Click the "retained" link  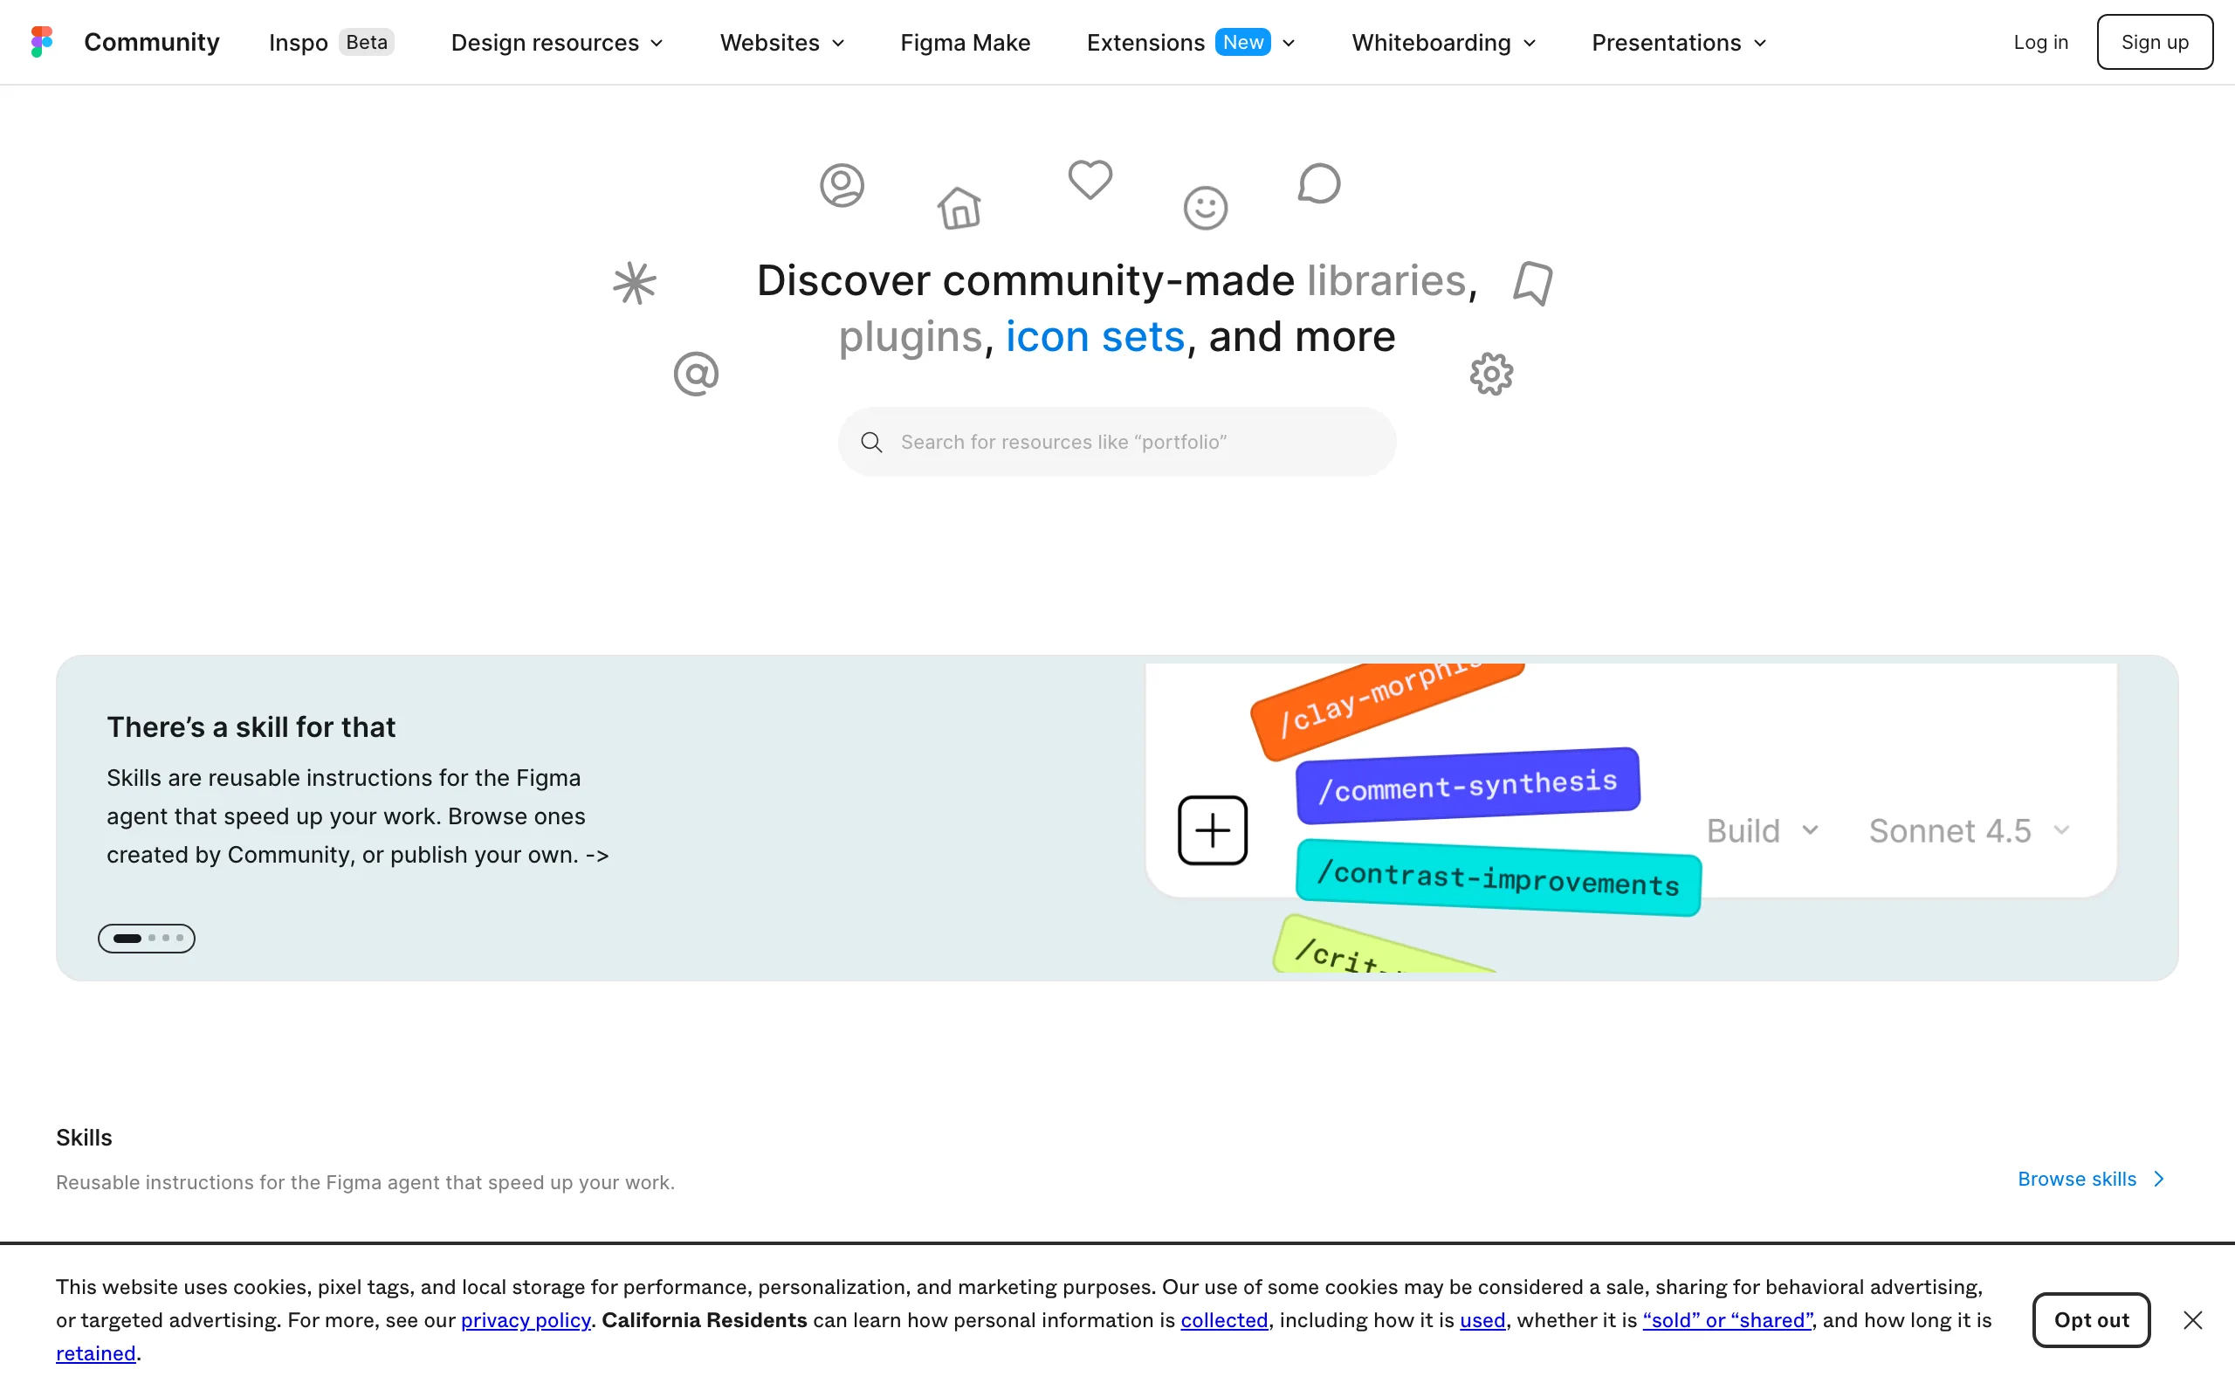(96, 1353)
